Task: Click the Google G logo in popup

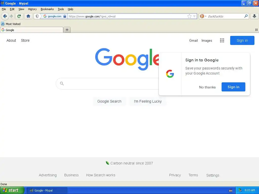Action: tap(170, 74)
